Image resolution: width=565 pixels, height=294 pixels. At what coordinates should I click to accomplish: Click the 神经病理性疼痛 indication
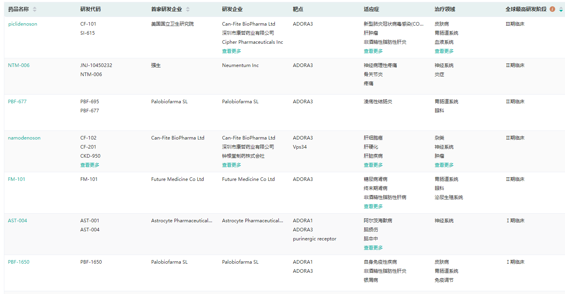[x=380, y=65]
